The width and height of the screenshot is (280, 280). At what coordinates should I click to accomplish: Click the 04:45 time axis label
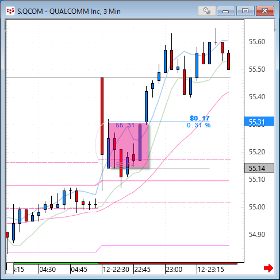point(79,270)
